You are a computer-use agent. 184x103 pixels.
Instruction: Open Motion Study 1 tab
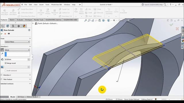pyautogui.click(x=32, y=97)
